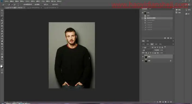Open the layer blend mode dropdown
The image size is (192, 104).
148,50
